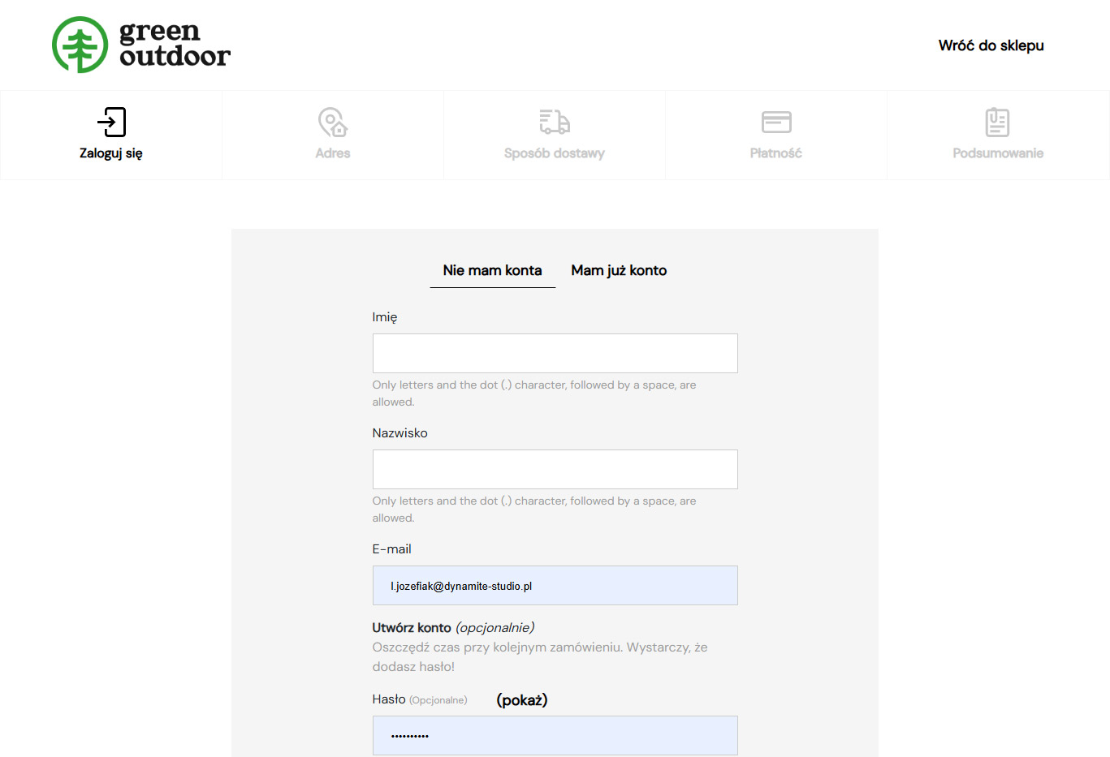Screen dimensions: 1110x757
Task: Click the Zaloguj się login arrow icon
Action: tap(111, 123)
